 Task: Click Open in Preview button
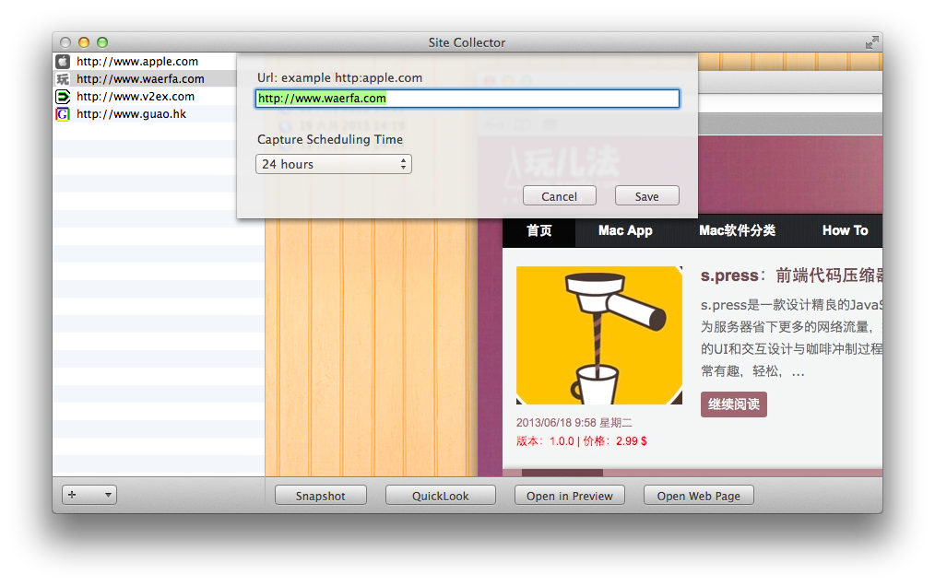[570, 496]
